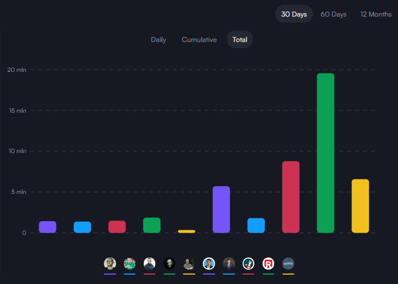Screen dimensions: 398x284
Task: Click the dark blue-gray logo avatar
Action: pyautogui.click(x=288, y=264)
